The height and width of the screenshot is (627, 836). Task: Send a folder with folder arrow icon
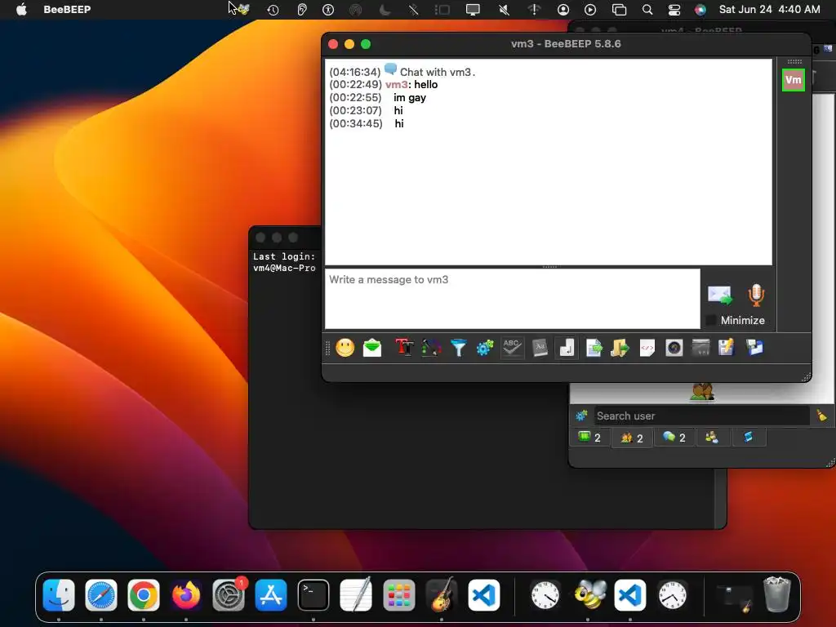point(620,348)
